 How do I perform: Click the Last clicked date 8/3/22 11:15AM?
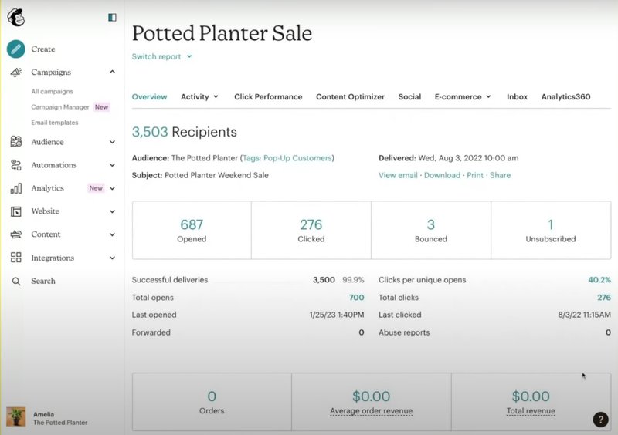[585, 315]
